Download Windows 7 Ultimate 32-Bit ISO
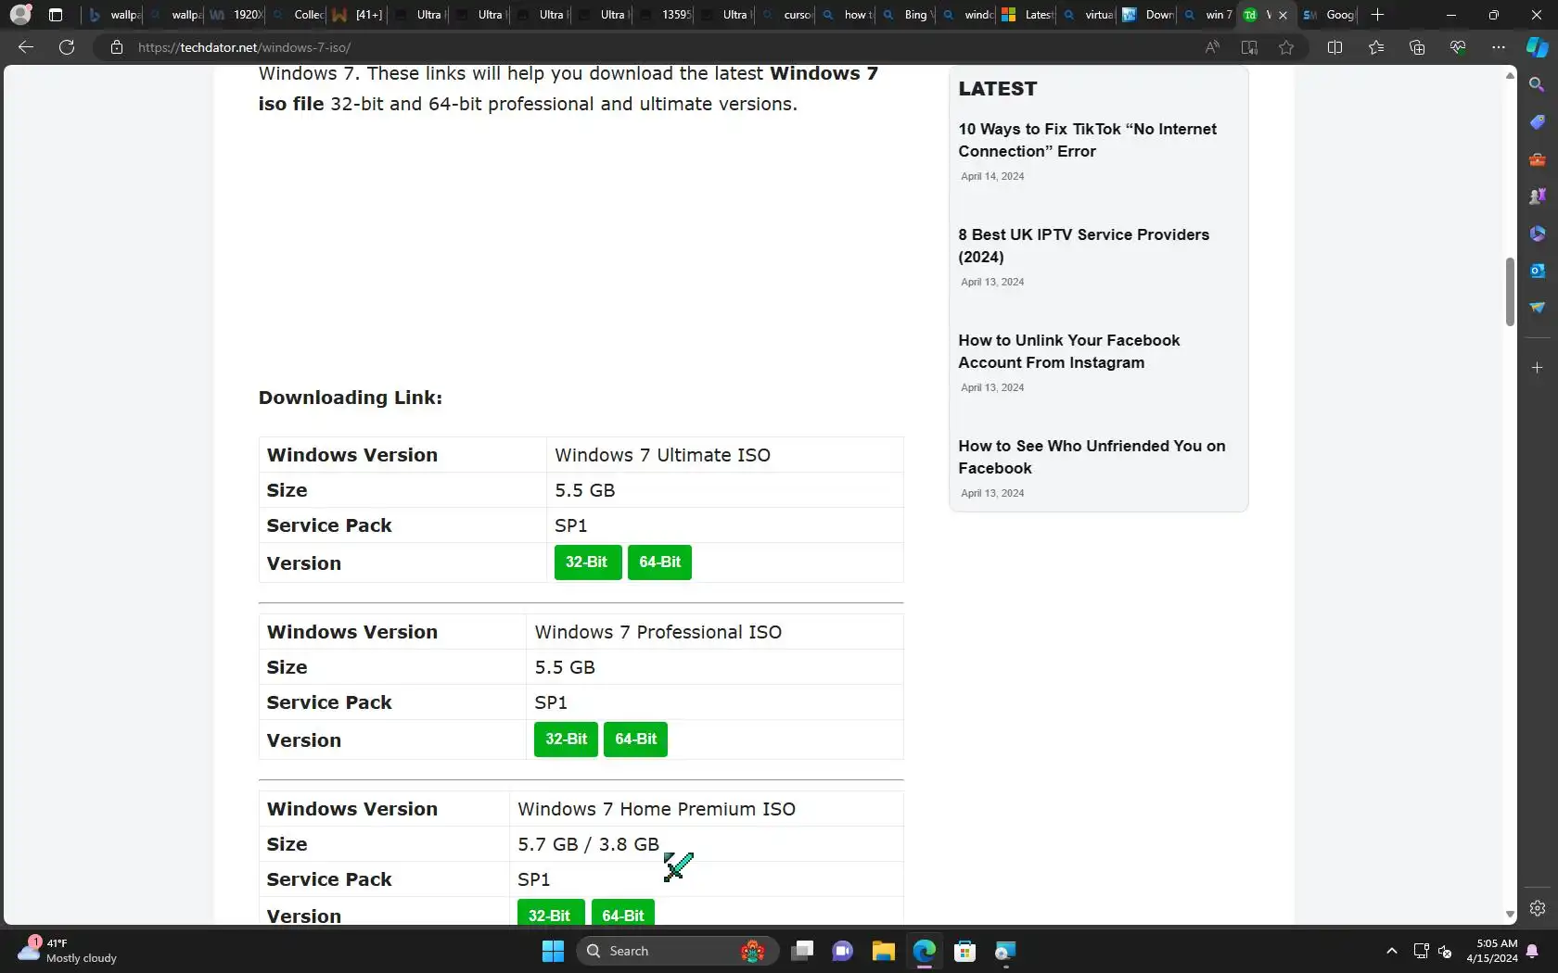Viewport: 1558px width, 973px height. pyautogui.click(x=587, y=562)
